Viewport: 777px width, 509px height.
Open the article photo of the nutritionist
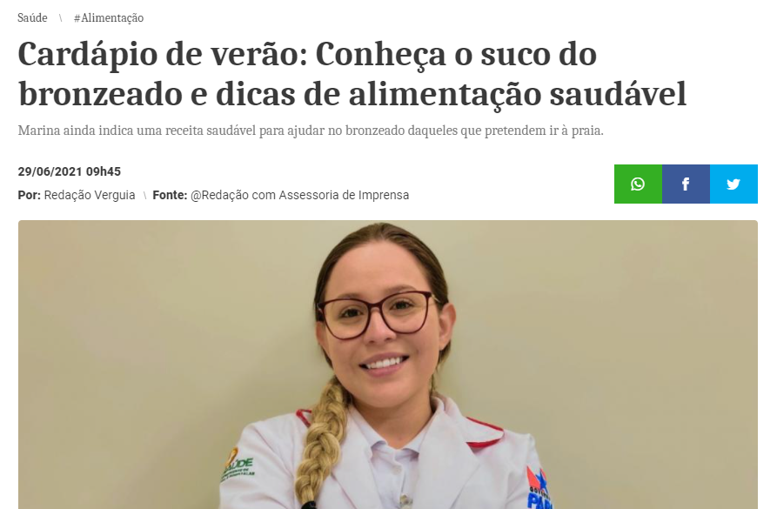click(x=388, y=365)
